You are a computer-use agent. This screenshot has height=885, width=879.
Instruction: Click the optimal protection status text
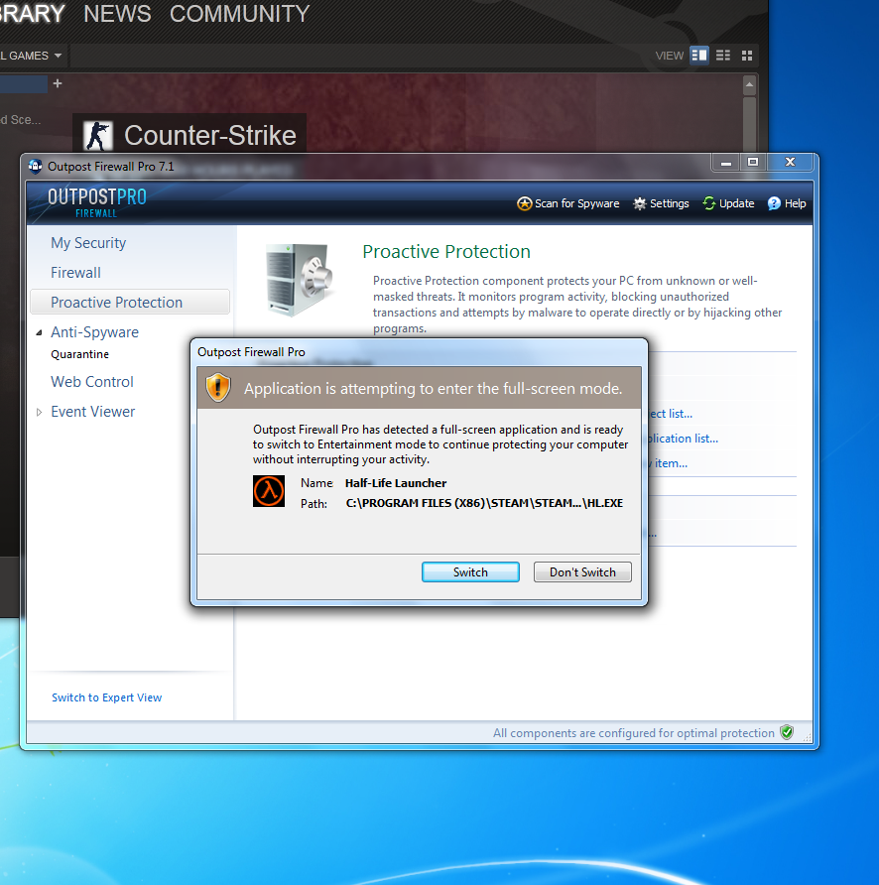pos(633,732)
